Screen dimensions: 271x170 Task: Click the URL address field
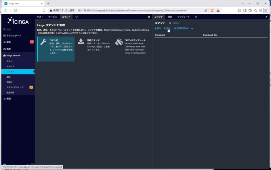pyautogui.click(x=132, y=10)
